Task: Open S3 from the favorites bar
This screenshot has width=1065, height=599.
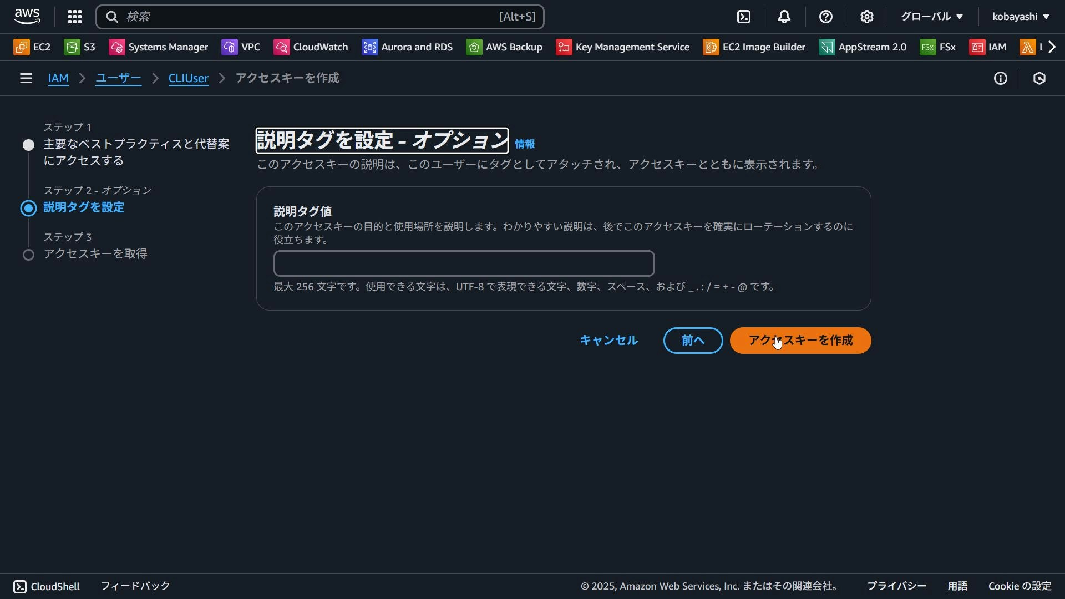Action: [x=80, y=47]
